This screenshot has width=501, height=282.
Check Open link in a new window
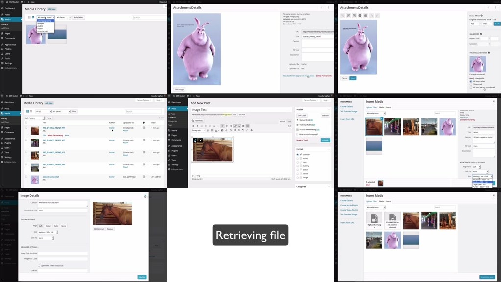pyautogui.click(x=39, y=266)
